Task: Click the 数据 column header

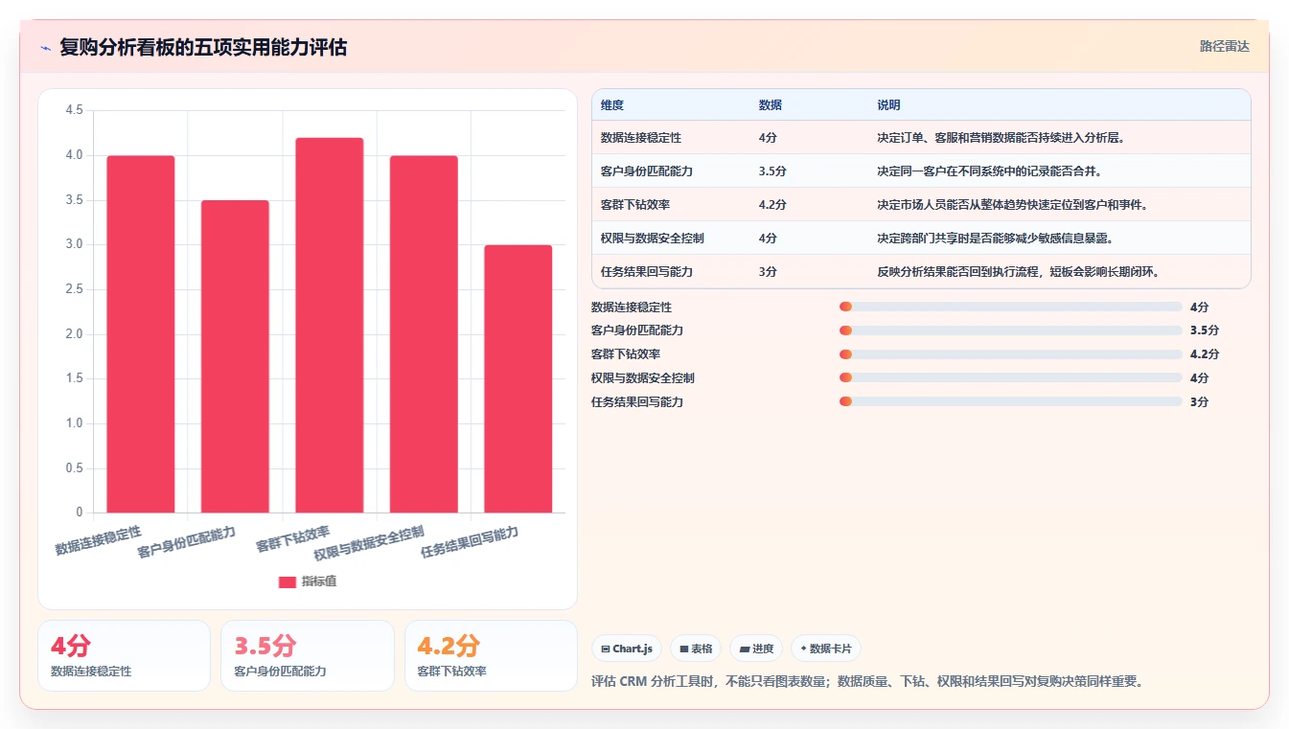Action: (771, 105)
